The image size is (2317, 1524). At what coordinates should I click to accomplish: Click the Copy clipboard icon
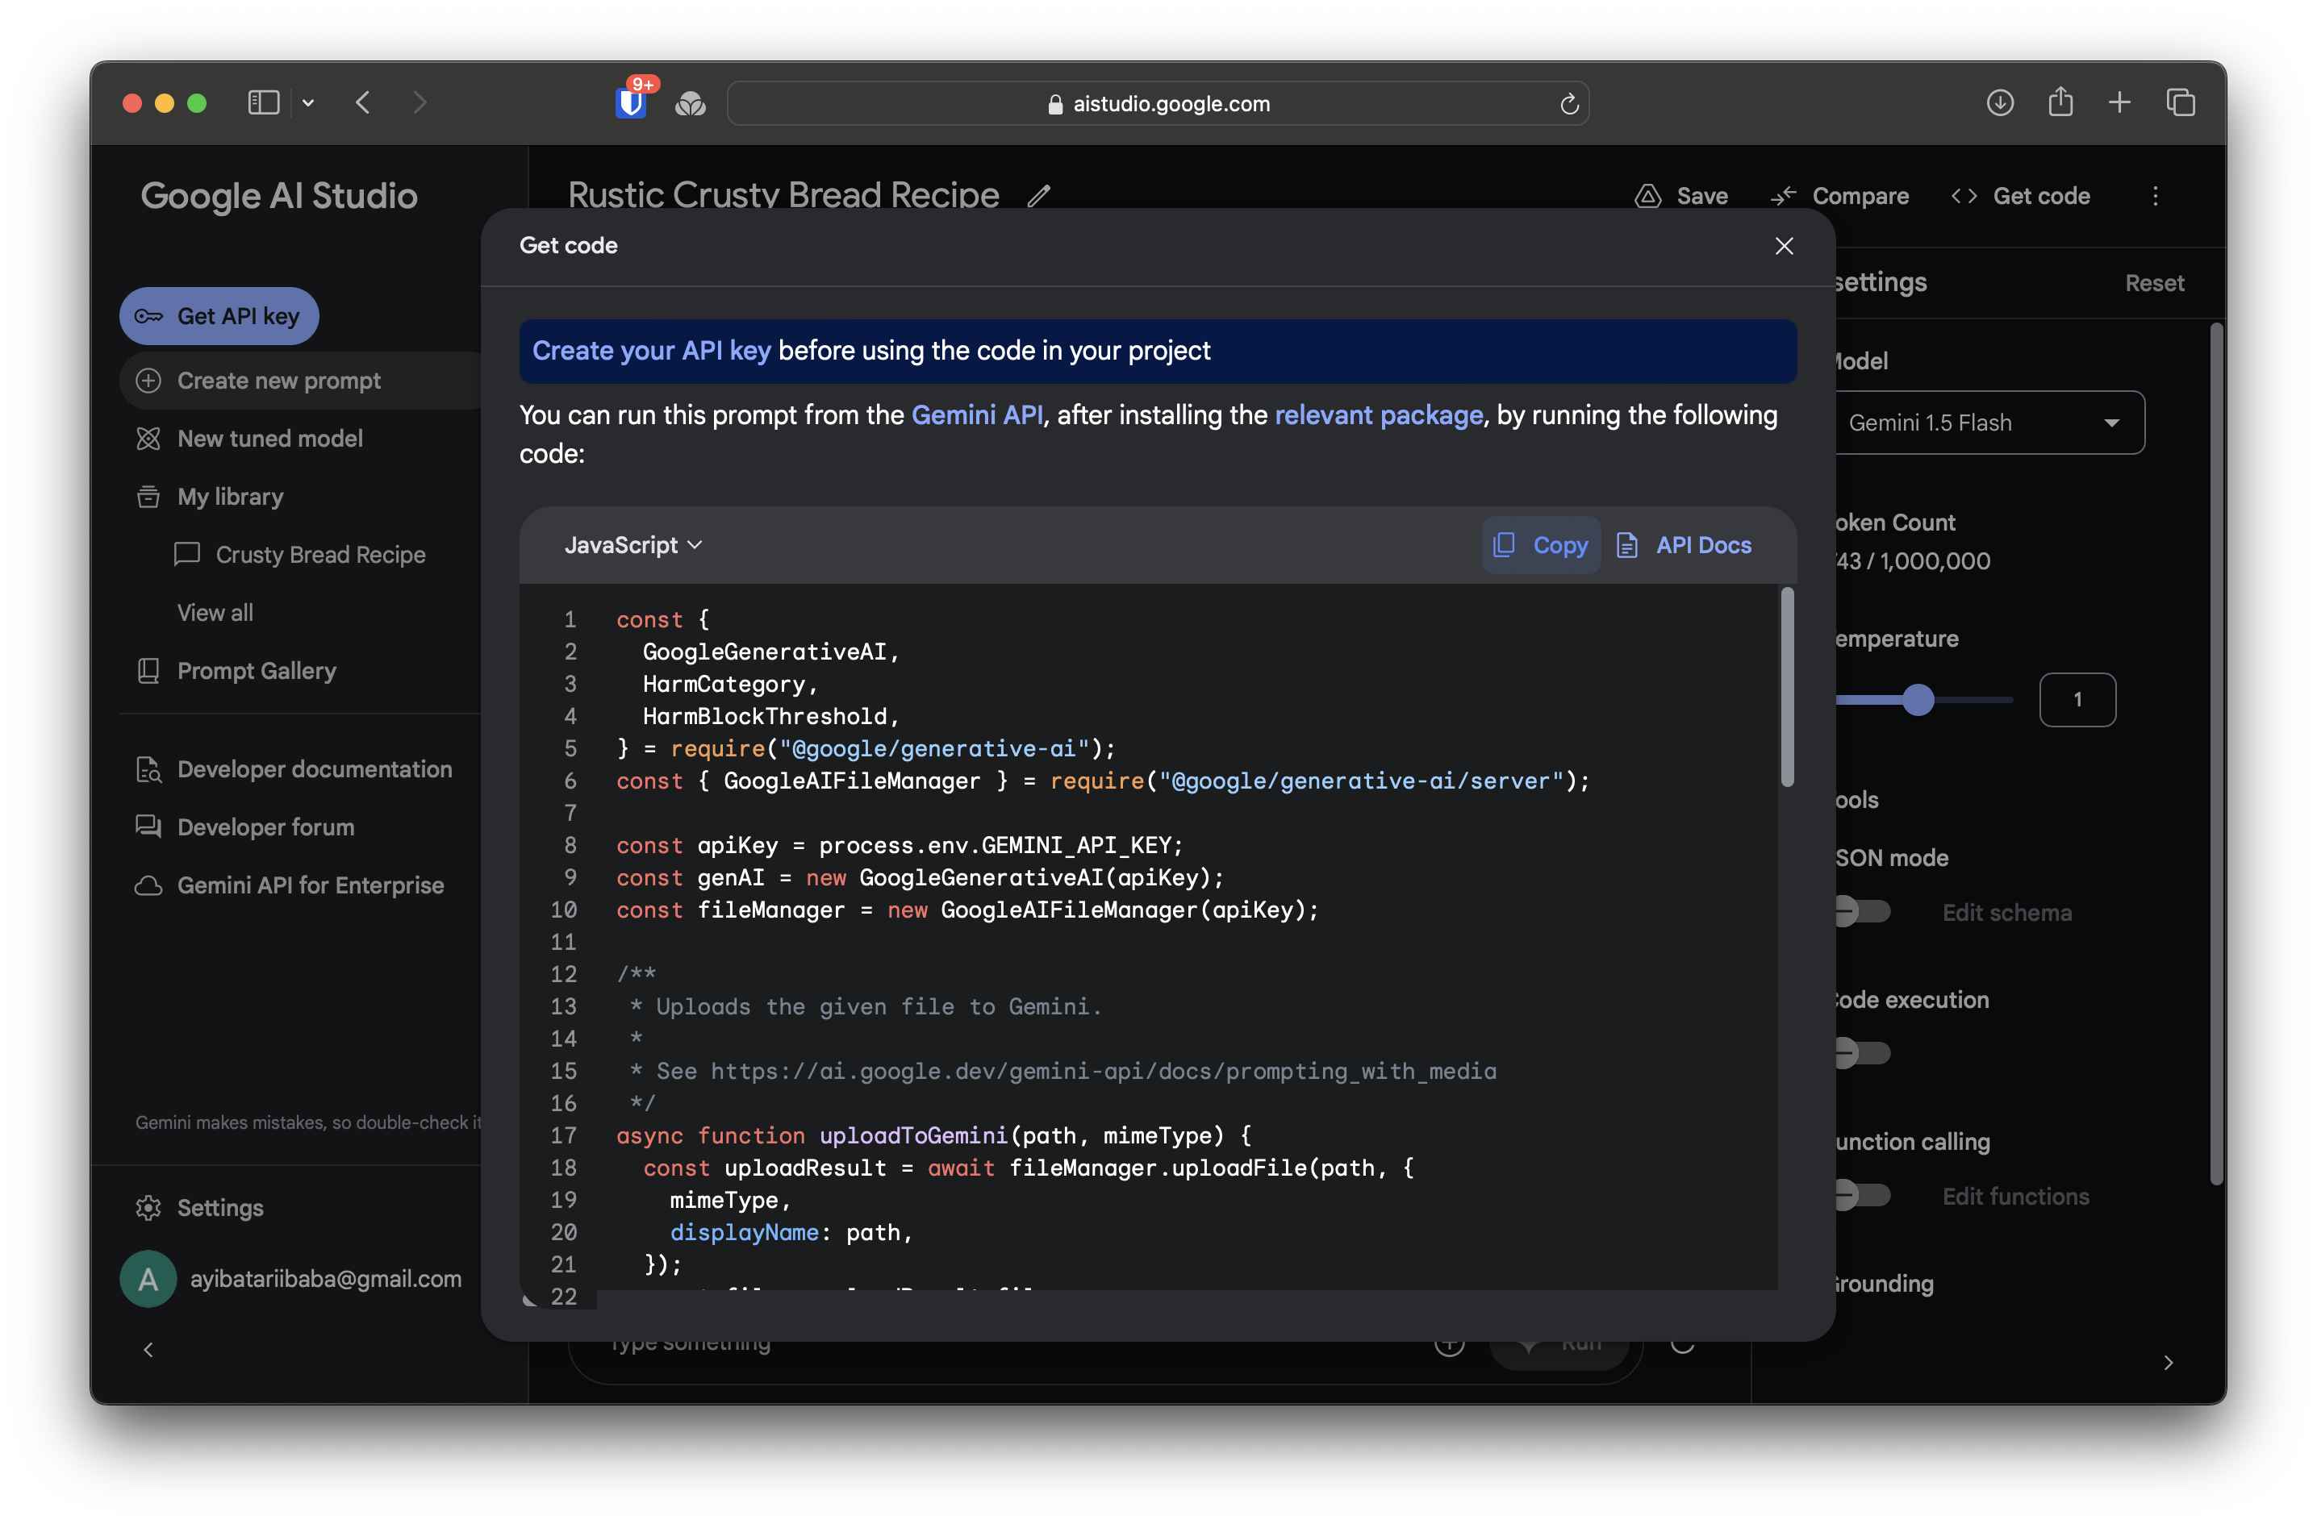(x=1504, y=545)
